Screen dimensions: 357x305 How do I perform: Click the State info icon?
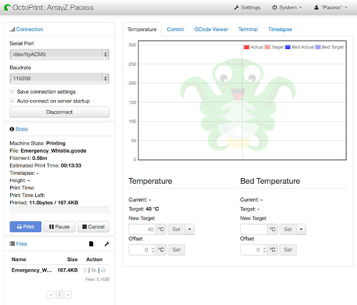point(12,129)
